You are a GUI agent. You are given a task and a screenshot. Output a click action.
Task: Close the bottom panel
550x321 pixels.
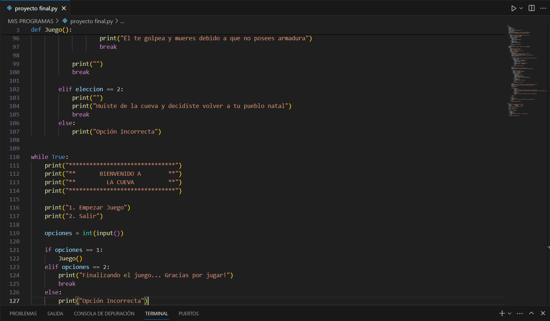[543, 313]
